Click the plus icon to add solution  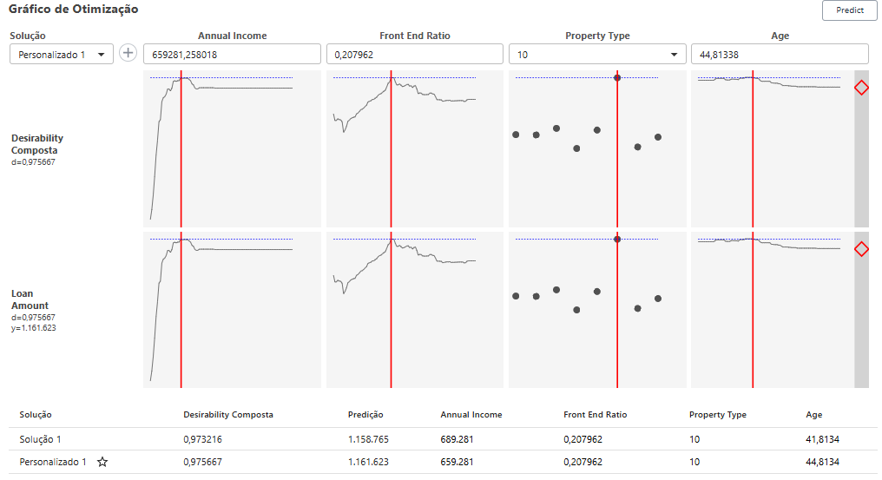[x=128, y=53]
